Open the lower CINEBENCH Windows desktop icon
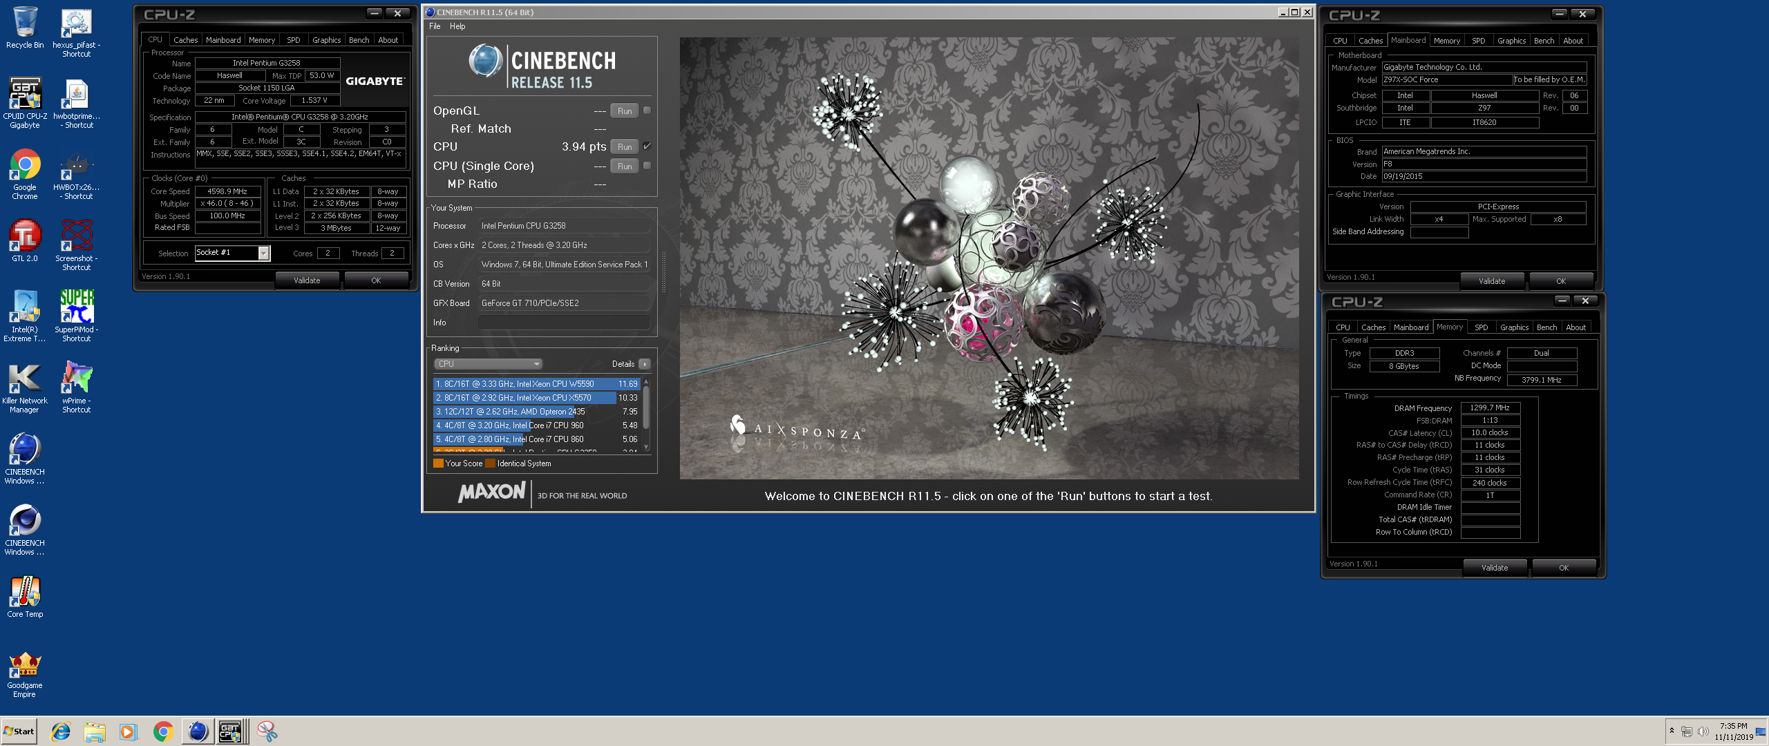1769x746 pixels. pyautogui.click(x=25, y=530)
